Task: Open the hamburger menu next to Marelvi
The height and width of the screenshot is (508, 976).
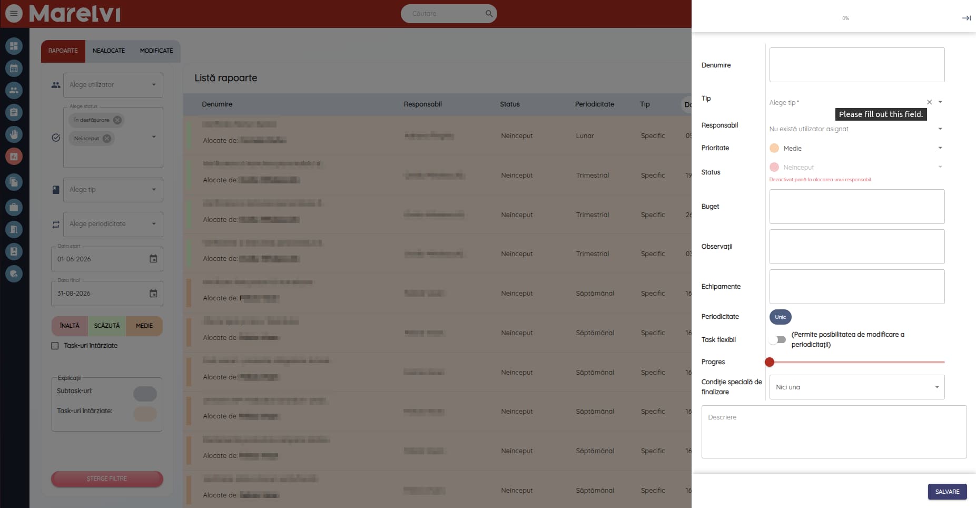Action: tap(14, 13)
